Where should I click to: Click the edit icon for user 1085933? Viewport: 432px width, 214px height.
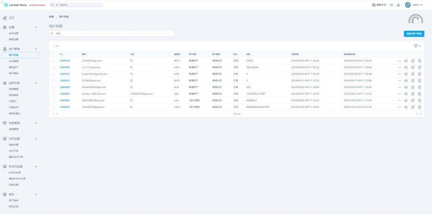pos(413,61)
